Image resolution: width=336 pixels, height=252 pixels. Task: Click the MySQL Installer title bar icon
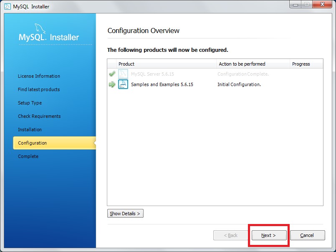tap(7, 6)
